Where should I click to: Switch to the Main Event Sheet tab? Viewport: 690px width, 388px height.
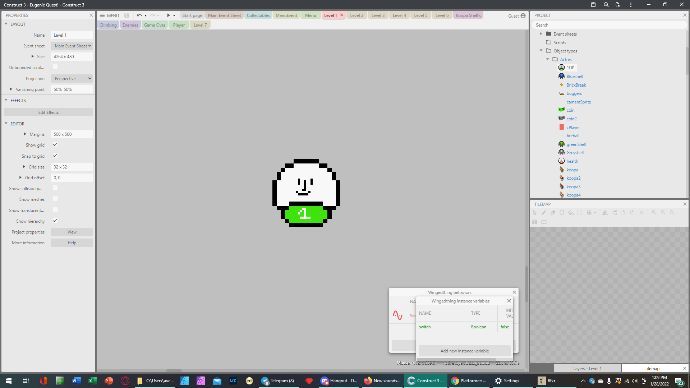(224, 15)
